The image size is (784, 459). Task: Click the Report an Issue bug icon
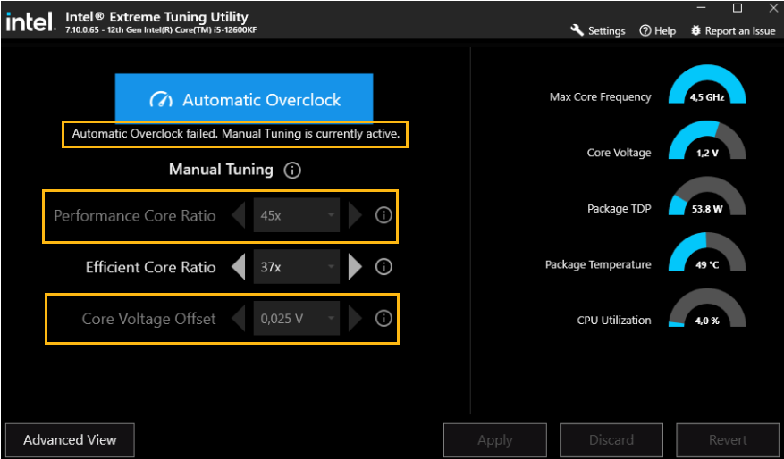(x=695, y=30)
